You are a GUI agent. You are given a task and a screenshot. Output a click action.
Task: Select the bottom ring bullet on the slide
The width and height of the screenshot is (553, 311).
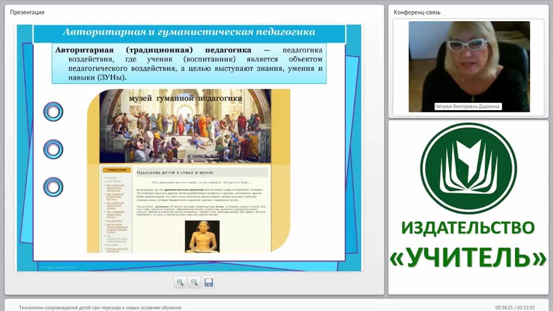pyautogui.click(x=53, y=187)
